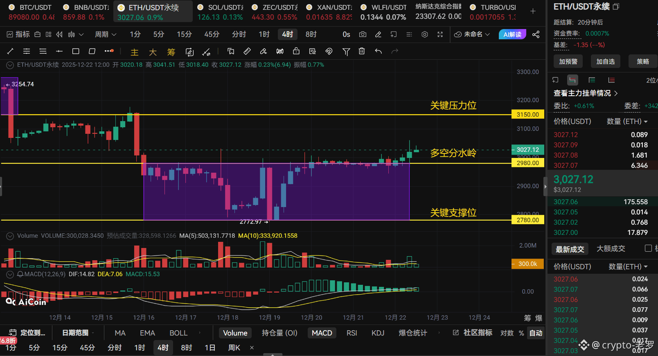Select the 周K timeframe at bottom
The width and height of the screenshot is (658, 356).
pos(234,348)
